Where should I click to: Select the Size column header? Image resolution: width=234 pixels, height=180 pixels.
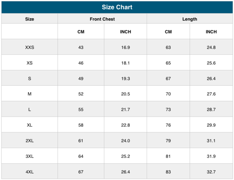point(30,19)
